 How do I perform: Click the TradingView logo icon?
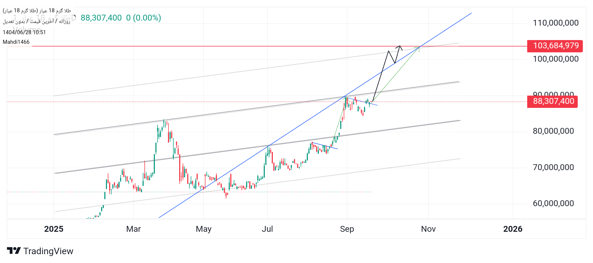point(14,251)
